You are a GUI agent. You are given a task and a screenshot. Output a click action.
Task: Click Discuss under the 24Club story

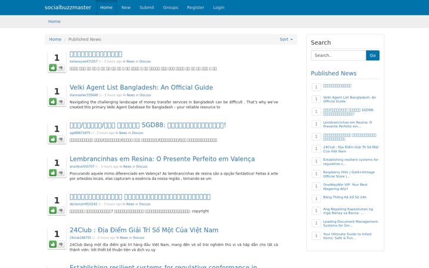tap(138, 238)
